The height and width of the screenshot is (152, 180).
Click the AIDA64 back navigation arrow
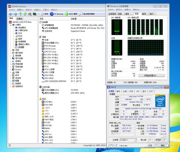tap(11, 14)
